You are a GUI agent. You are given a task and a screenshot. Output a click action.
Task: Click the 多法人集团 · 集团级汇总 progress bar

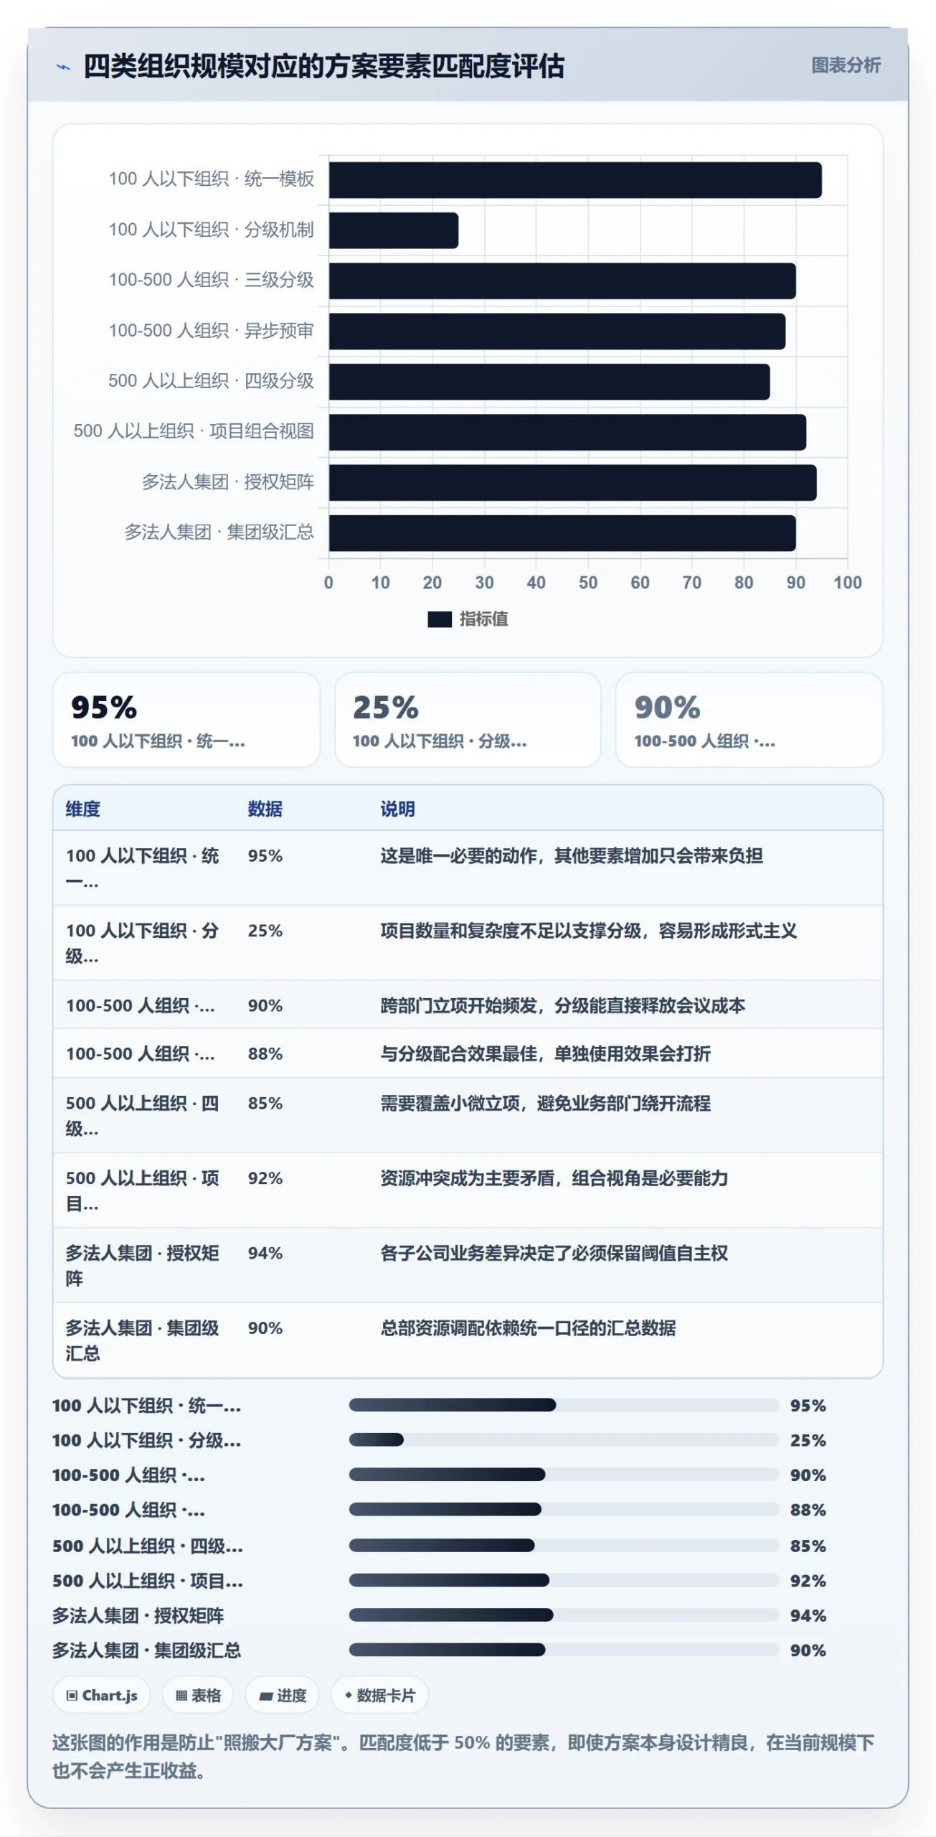coord(564,1650)
